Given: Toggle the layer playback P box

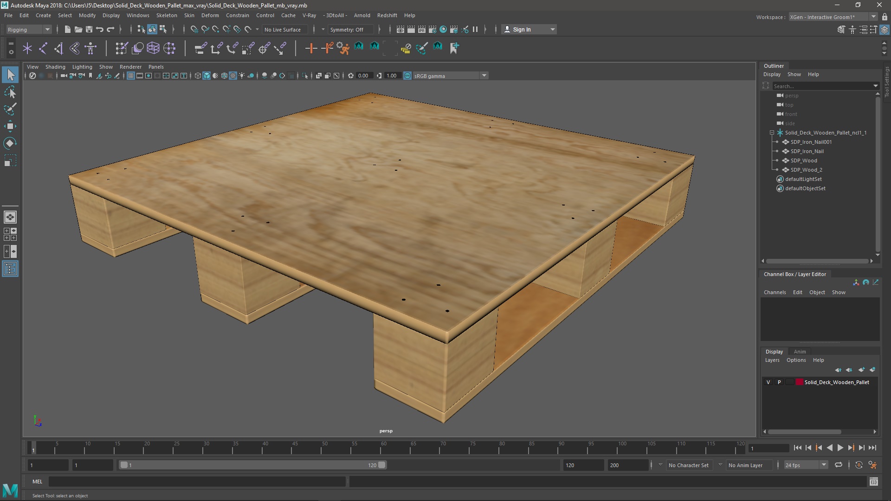Looking at the screenshot, I should pos(779,382).
